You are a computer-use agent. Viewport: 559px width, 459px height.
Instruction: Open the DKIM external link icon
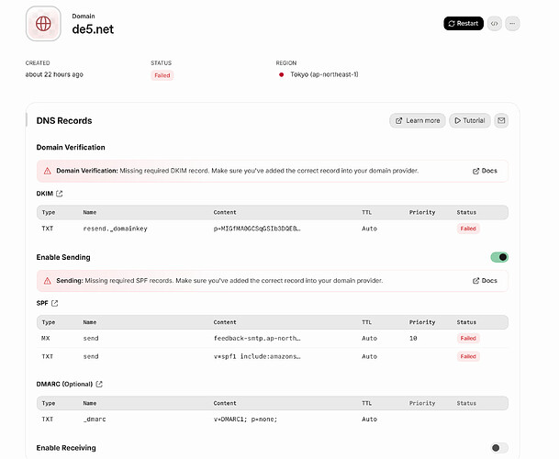60,194
